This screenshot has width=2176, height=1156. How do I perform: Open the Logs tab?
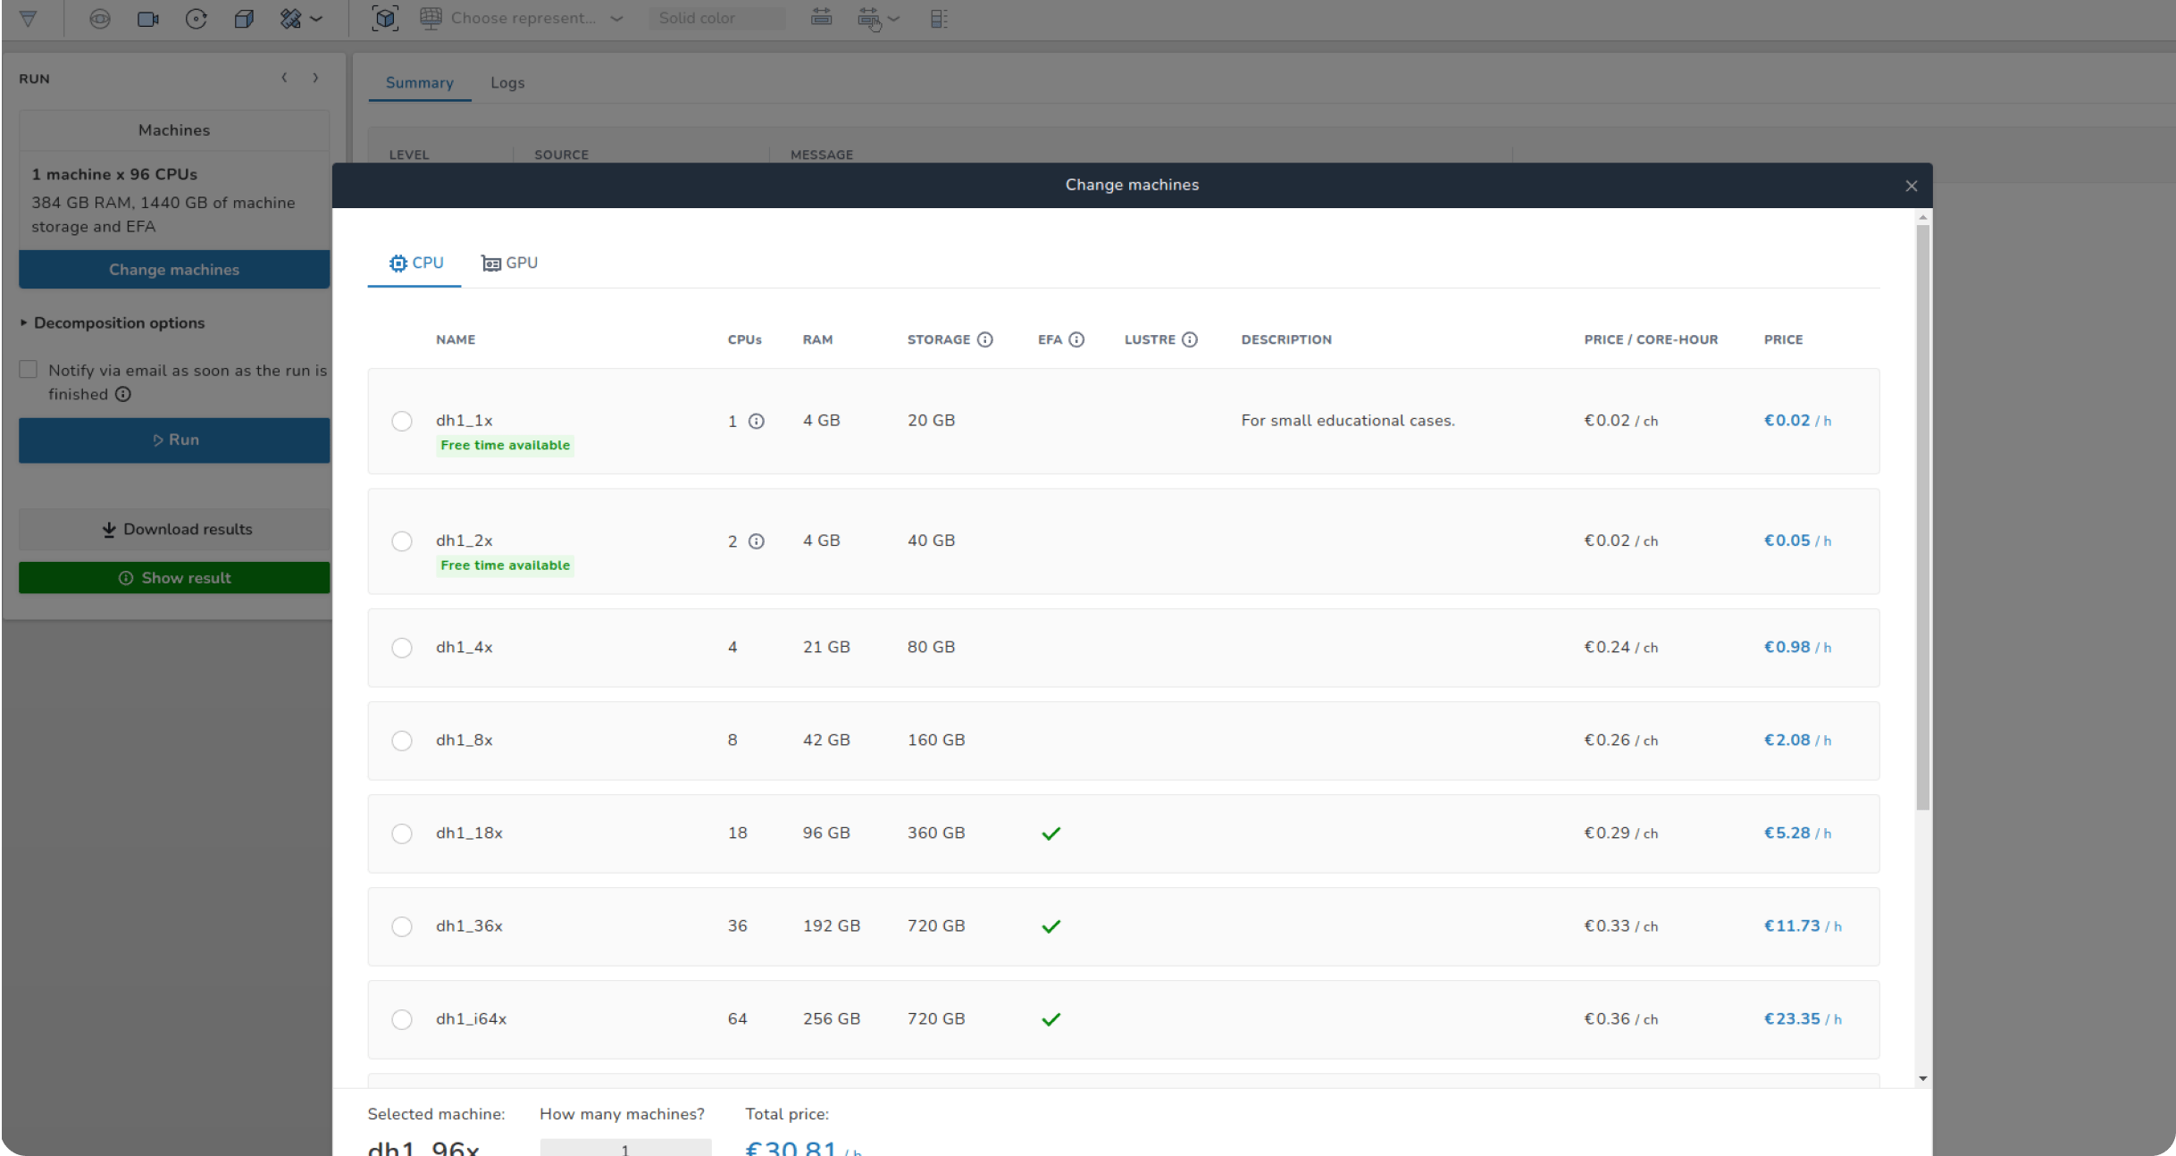506,82
